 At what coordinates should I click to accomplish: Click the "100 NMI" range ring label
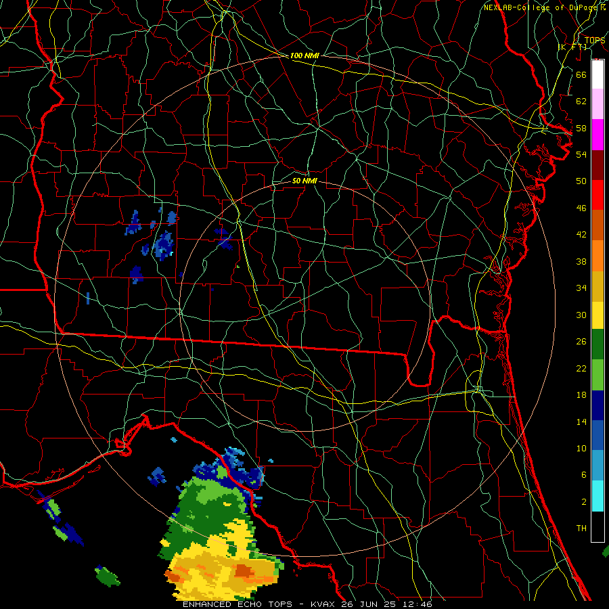pos(304,55)
